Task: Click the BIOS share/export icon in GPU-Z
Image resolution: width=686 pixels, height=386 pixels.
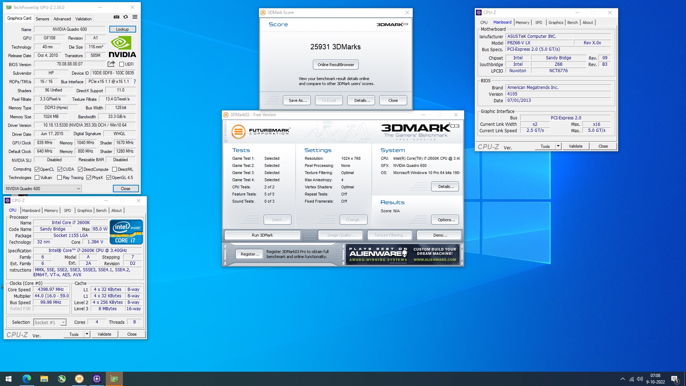Action: point(111,64)
